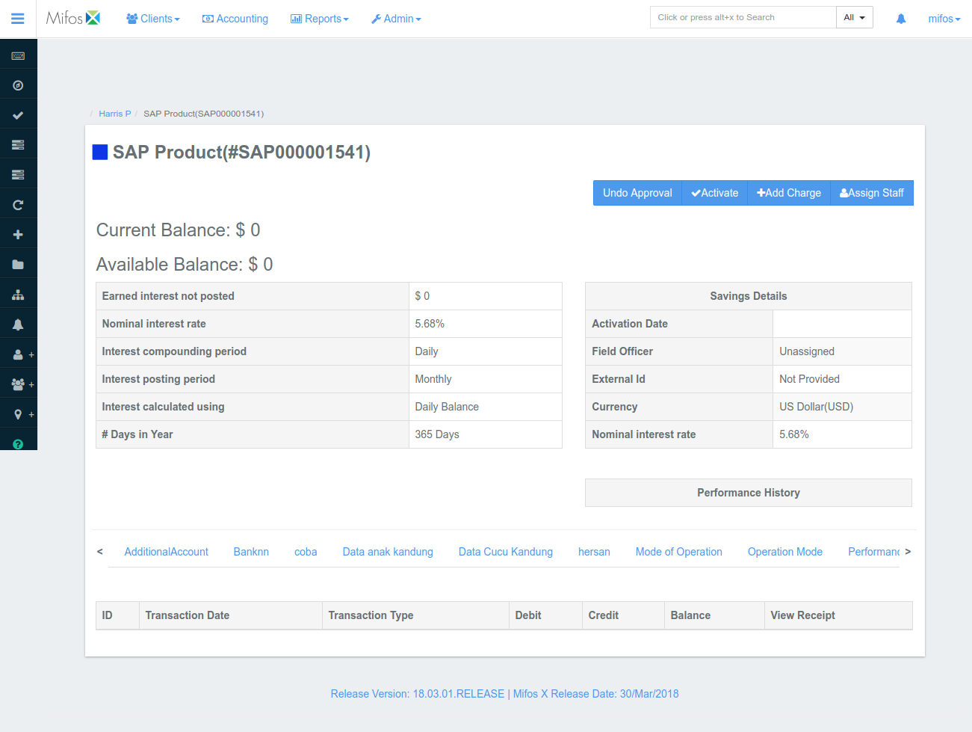
Task: Open the Reports dropdown menu
Action: 319,18
